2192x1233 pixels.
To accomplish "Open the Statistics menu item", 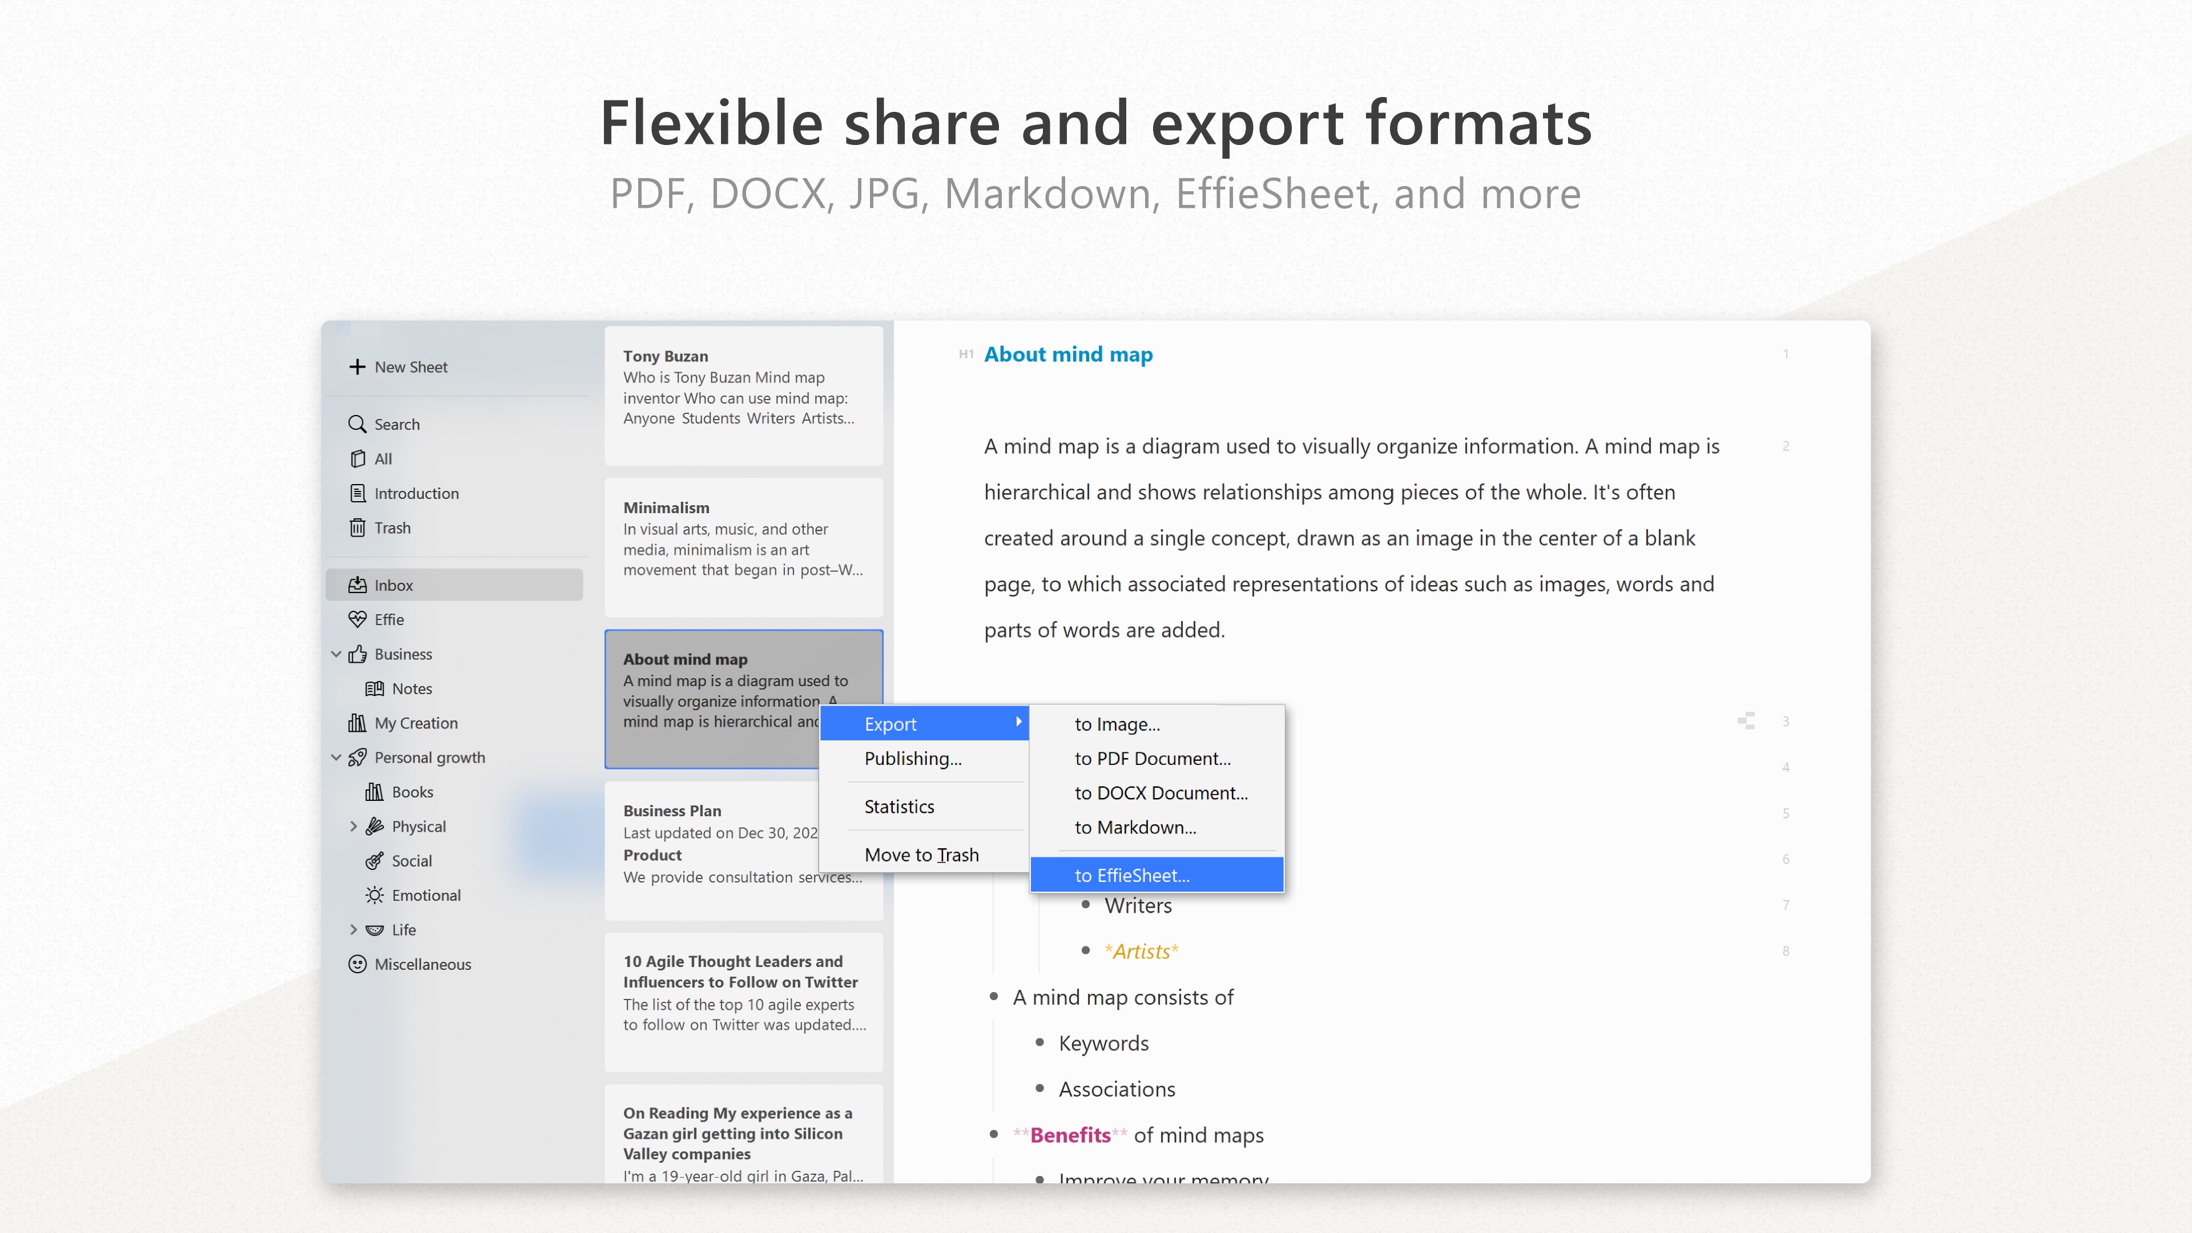I will 898,806.
